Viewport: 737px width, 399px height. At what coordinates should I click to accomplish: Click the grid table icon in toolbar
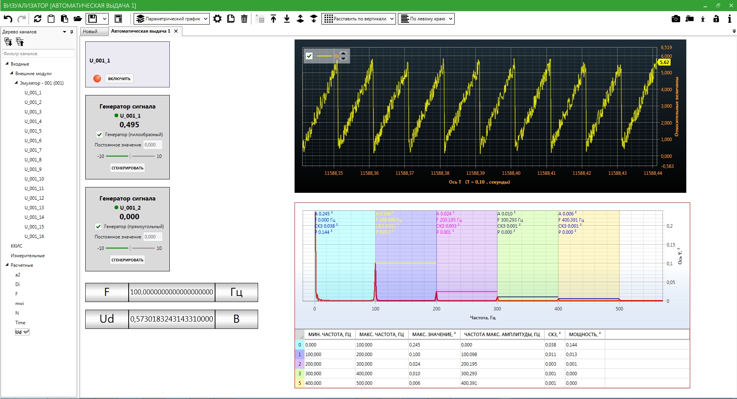click(260, 19)
